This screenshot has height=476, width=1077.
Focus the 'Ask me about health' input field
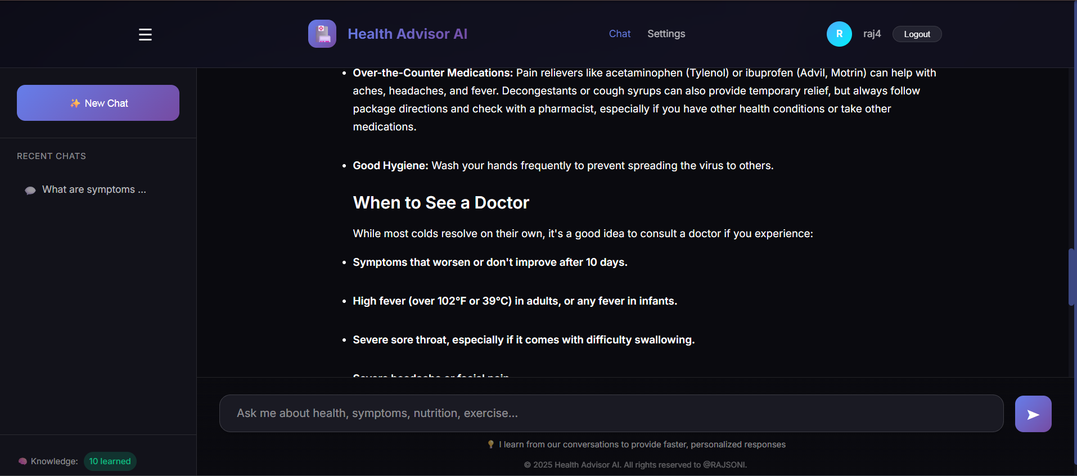(611, 414)
